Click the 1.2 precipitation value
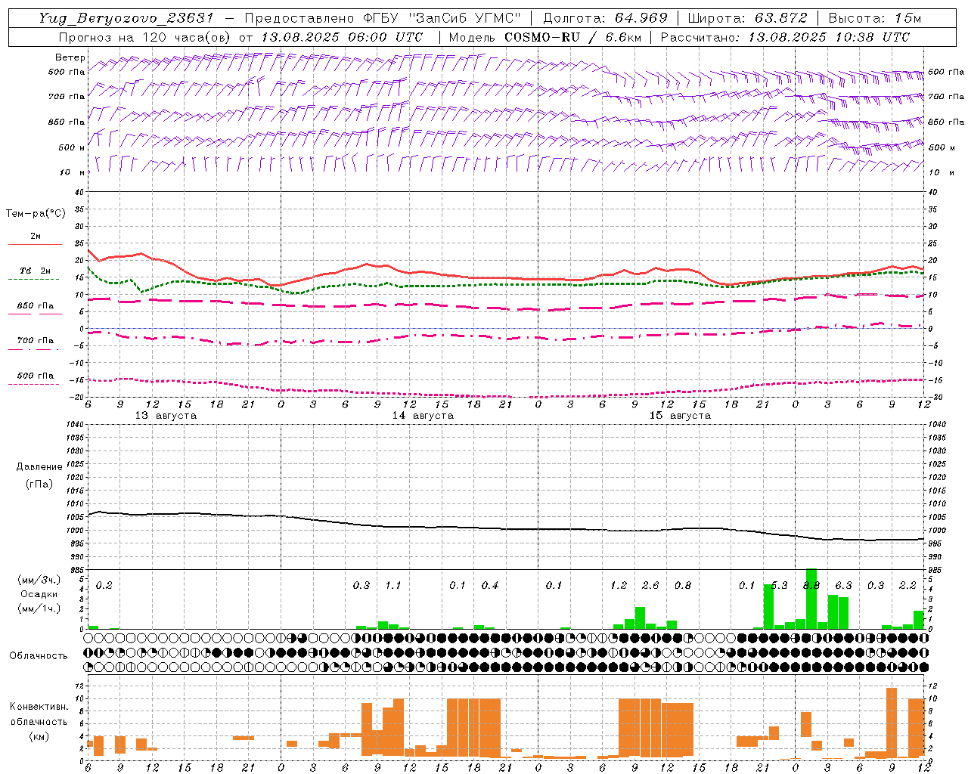968x774 pixels. coord(619,586)
